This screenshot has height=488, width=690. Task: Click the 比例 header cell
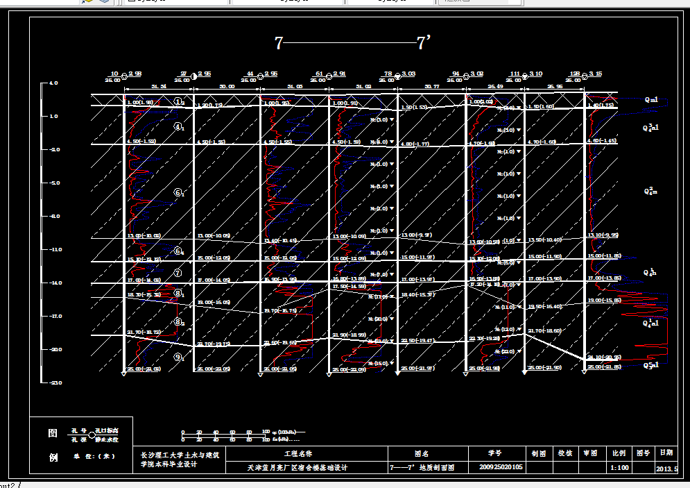pos(619,453)
